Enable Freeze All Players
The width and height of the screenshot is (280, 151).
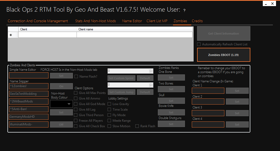click(x=76, y=121)
